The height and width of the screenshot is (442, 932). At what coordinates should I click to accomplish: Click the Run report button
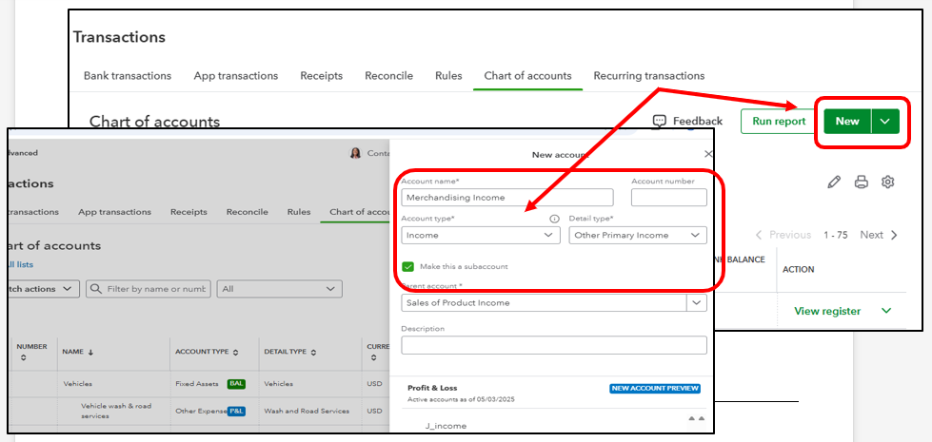(x=779, y=121)
